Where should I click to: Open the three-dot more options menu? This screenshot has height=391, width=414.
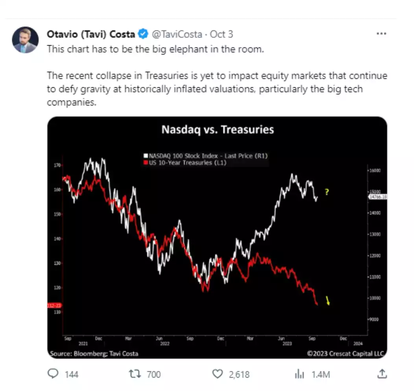click(381, 34)
